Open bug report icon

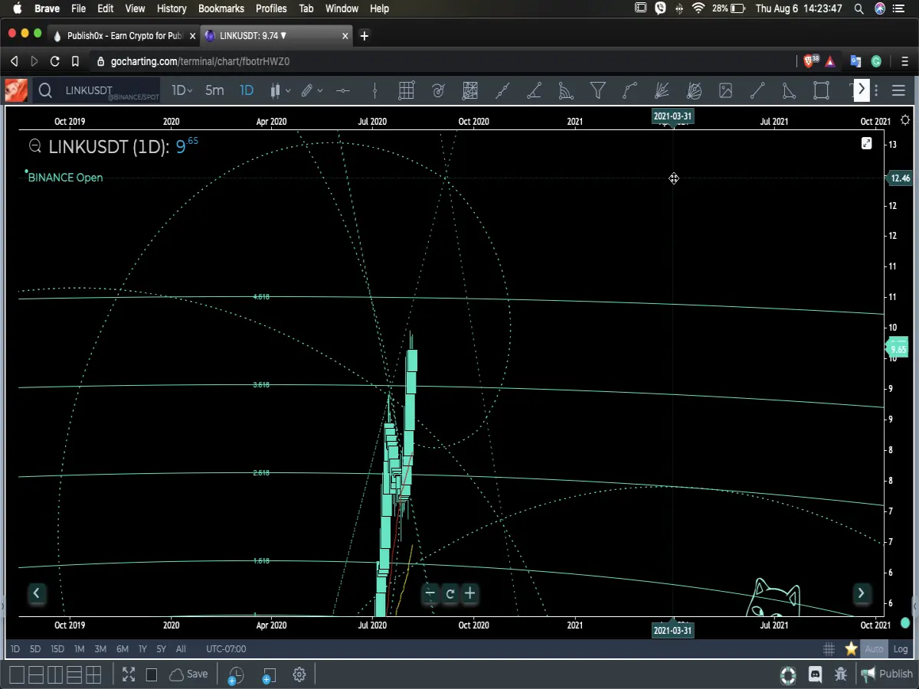841,674
